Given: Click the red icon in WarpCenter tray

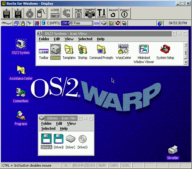Looking at the screenshot, I should pyautogui.click(x=117, y=23).
